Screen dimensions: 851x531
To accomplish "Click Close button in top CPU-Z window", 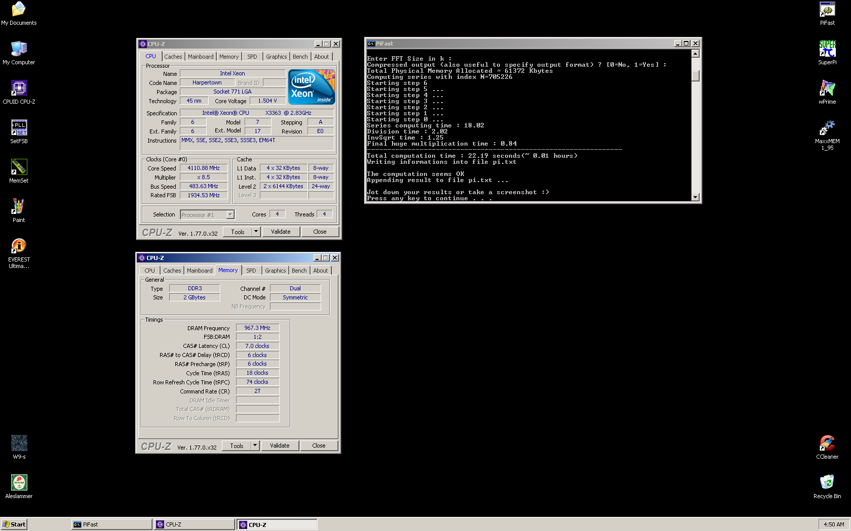I will (x=320, y=232).
